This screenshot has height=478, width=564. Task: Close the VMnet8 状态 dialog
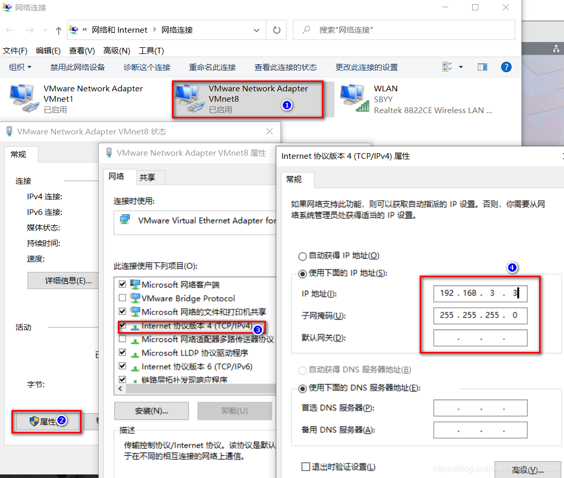click(270, 131)
